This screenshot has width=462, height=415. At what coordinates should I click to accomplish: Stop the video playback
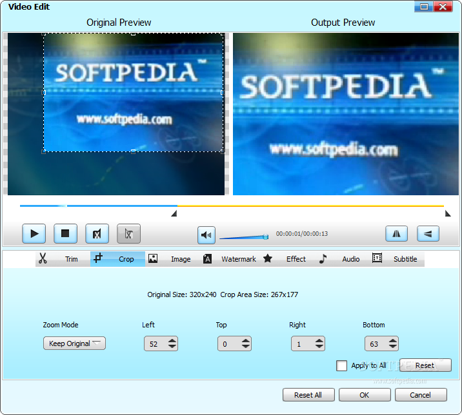point(65,234)
